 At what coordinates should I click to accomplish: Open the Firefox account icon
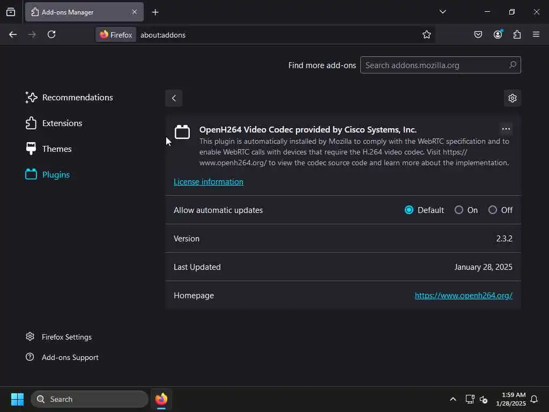pyautogui.click(x=498, y=34)
